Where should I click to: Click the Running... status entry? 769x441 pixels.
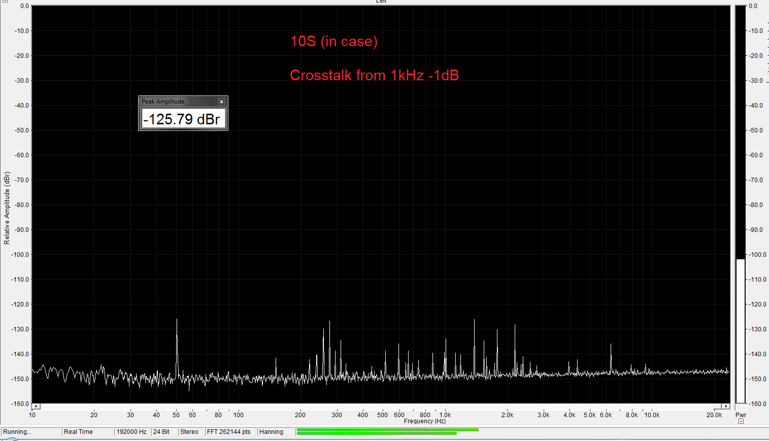point(31,432)
